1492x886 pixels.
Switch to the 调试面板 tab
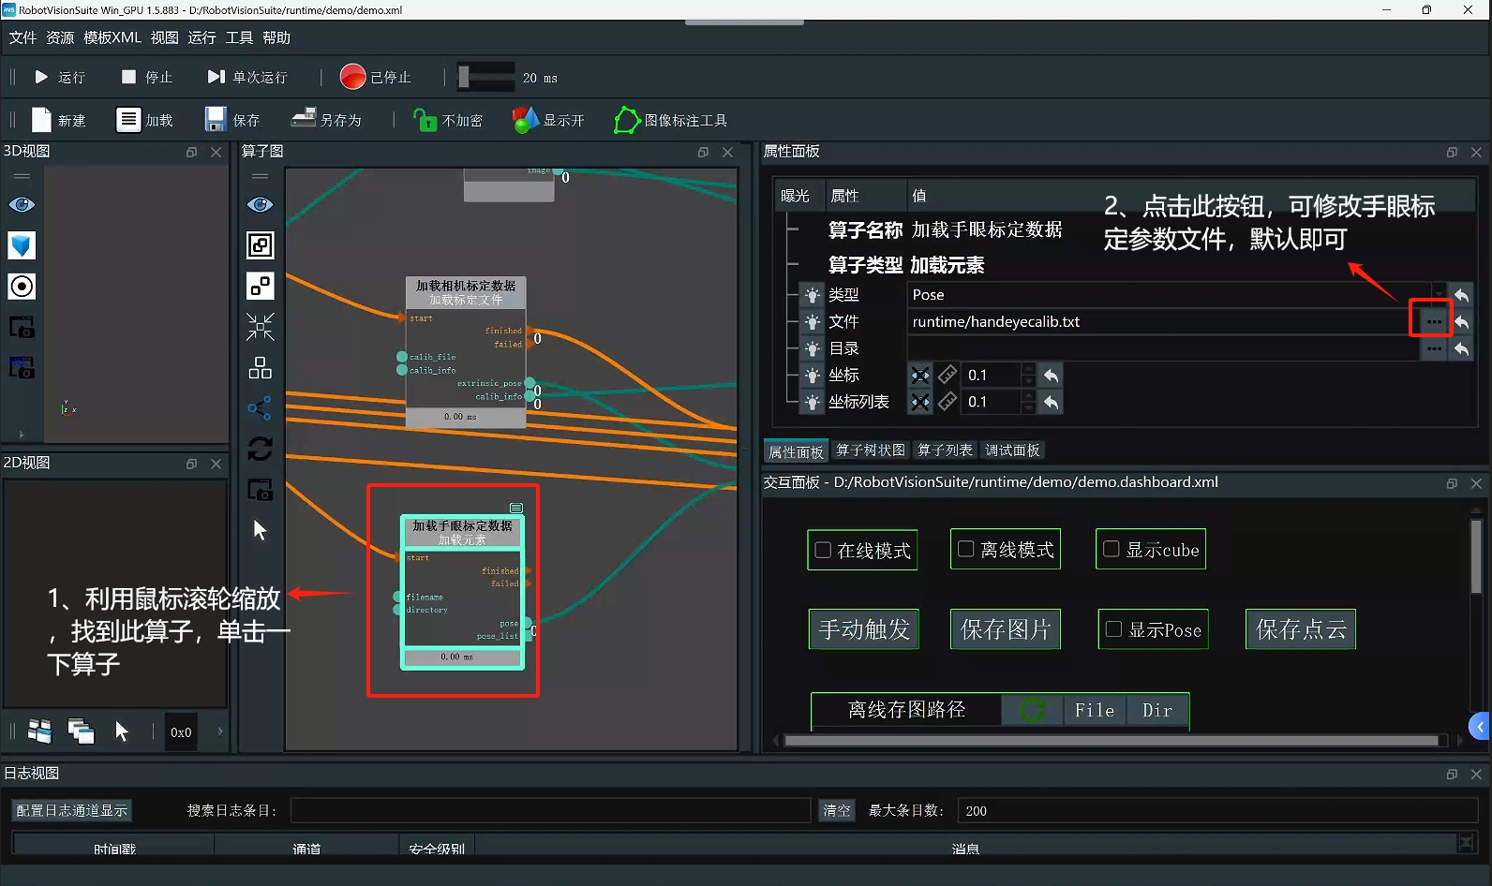(x=1012, y=450)
